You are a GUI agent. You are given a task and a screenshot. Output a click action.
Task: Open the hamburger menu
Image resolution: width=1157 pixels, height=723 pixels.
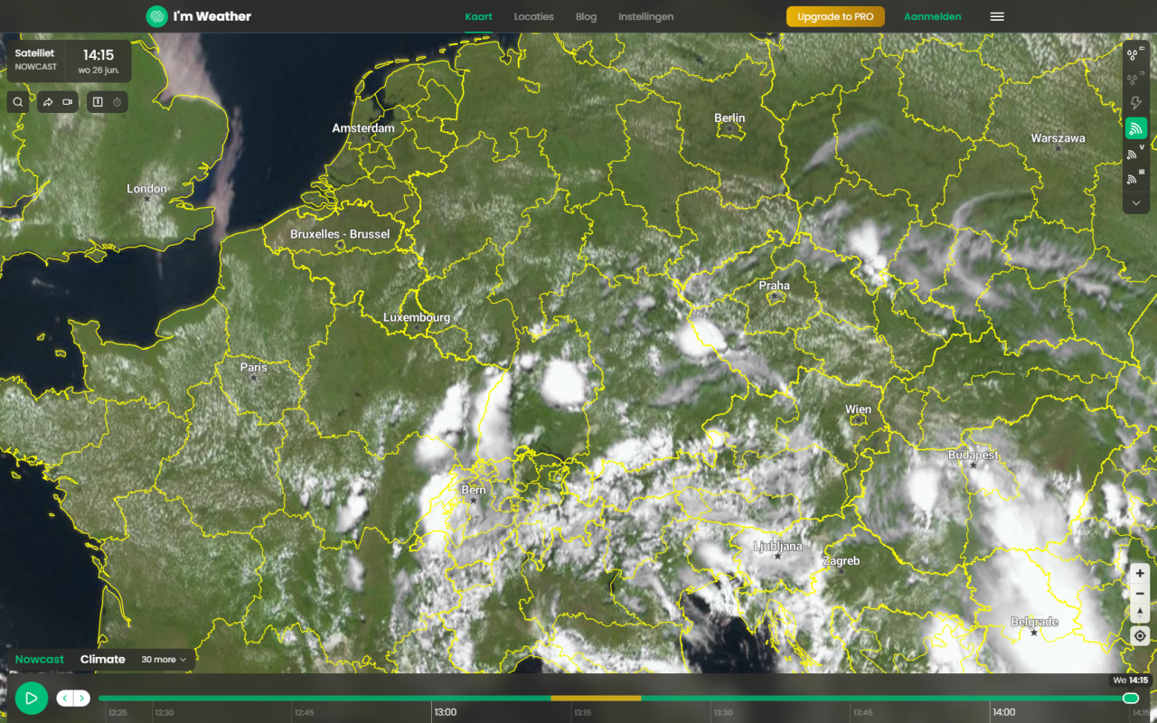(997, 16)
